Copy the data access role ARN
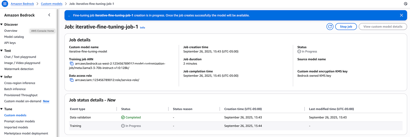The image size is (410, 137). point(72,80)
